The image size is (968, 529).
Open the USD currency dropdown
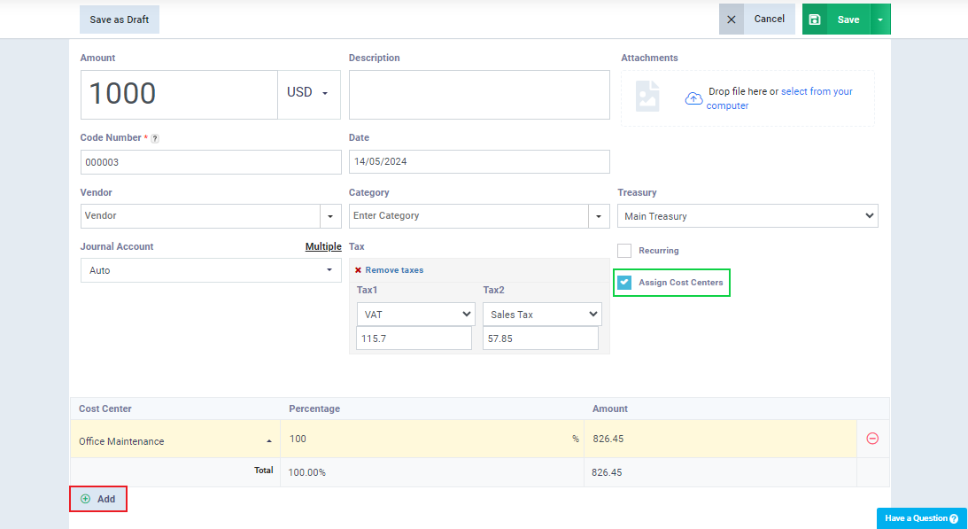tap(309, 95)
